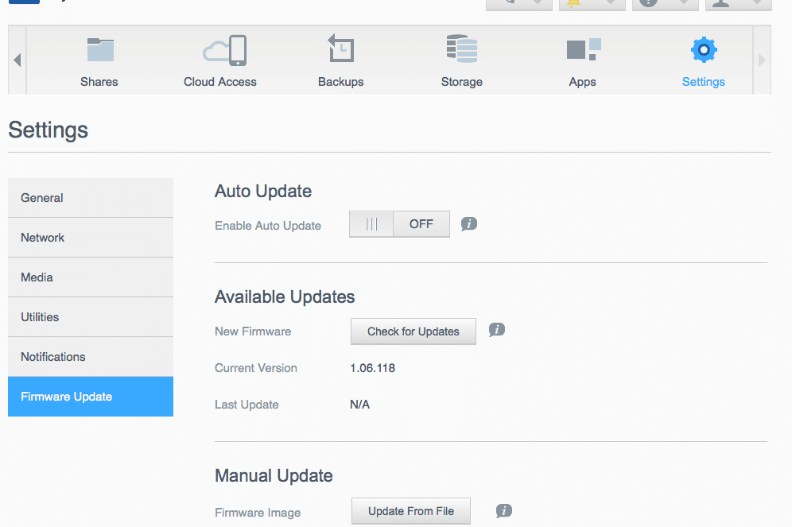Screen dimensions: 792x527
Task: Click the New Firmware label
Action: point(253,331)
